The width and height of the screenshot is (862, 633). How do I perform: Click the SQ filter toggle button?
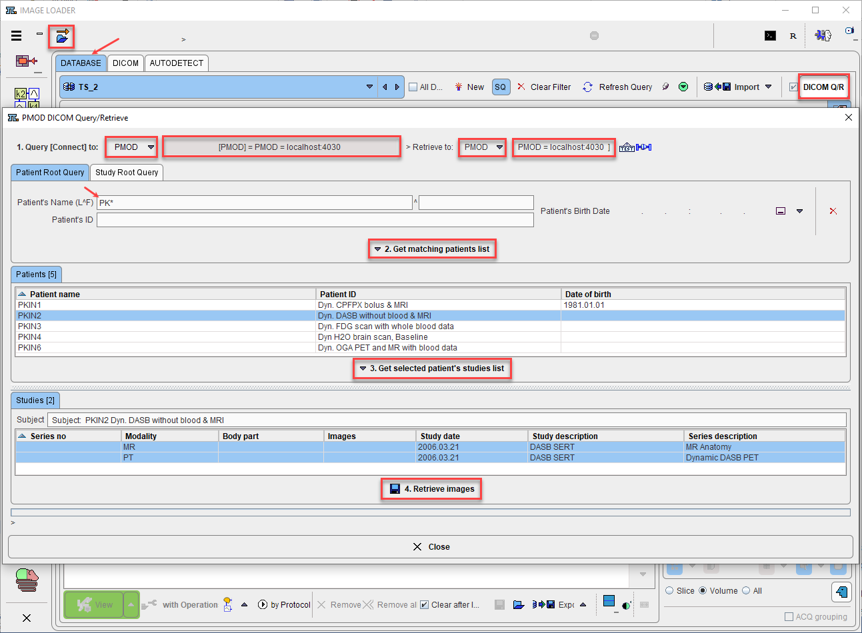(x=501, y=87)
